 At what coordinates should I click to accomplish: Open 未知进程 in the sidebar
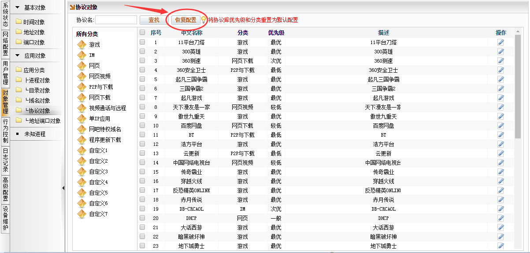[x=35, y=134]
